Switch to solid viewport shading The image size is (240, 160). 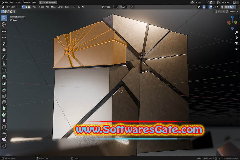pyautogui.click(x=228, y=7)
